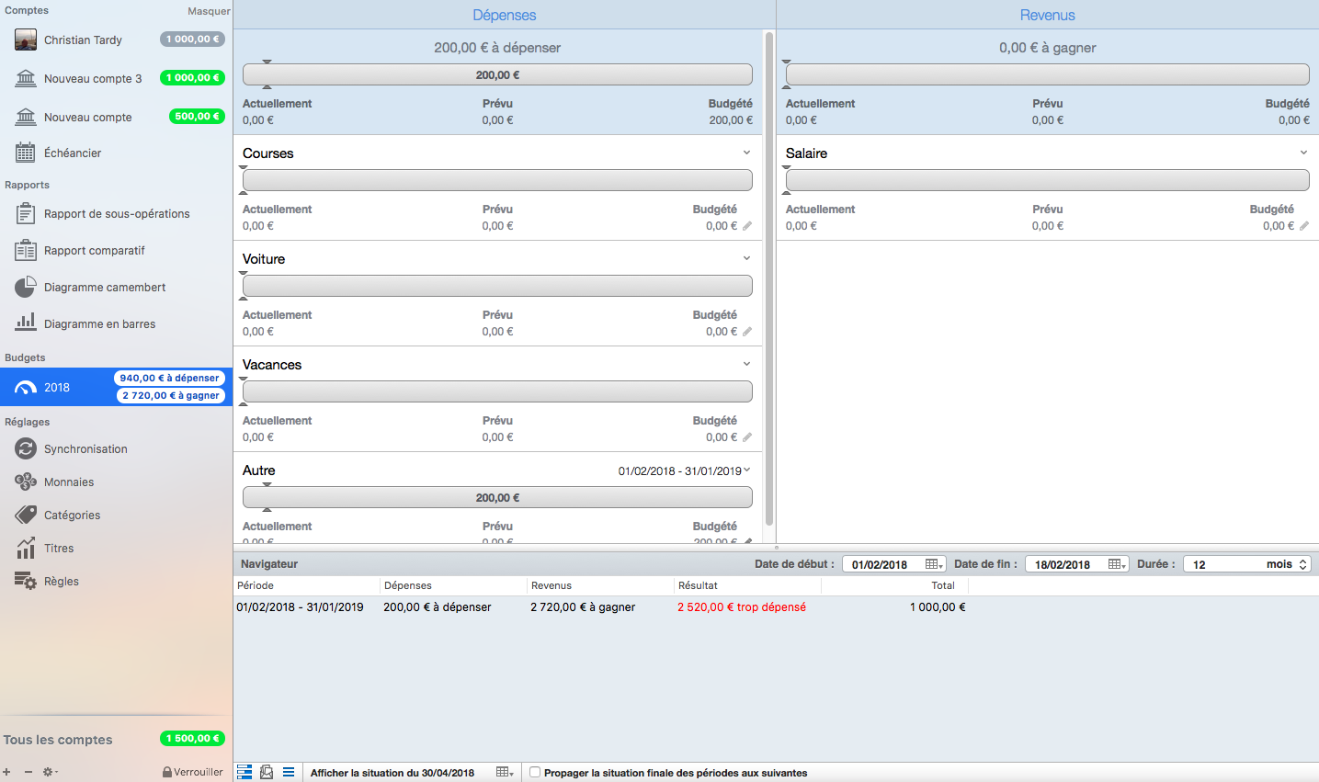Open the Rapport comparatif icon
This screenshot has height=782, width=1319.
tap(26, 250)
